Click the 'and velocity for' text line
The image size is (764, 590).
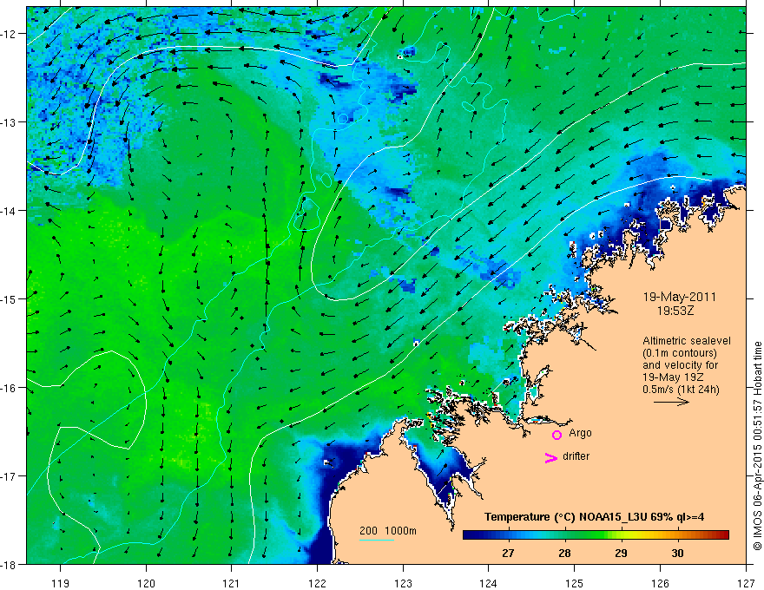coord(680,365)
